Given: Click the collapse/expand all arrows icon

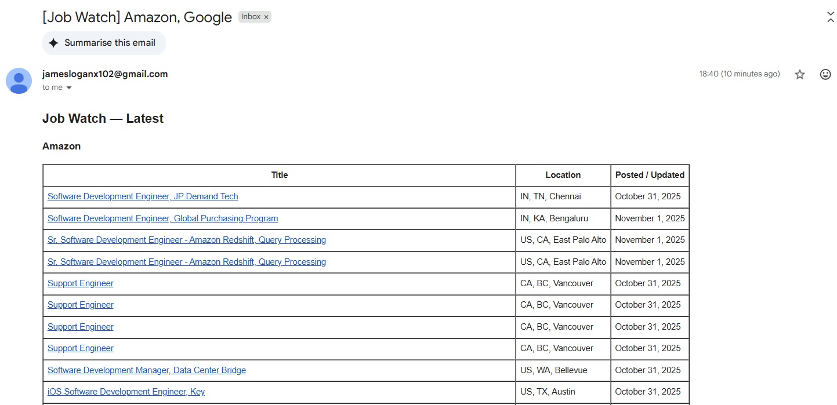Looking at the screenshot, I should 831,17.
